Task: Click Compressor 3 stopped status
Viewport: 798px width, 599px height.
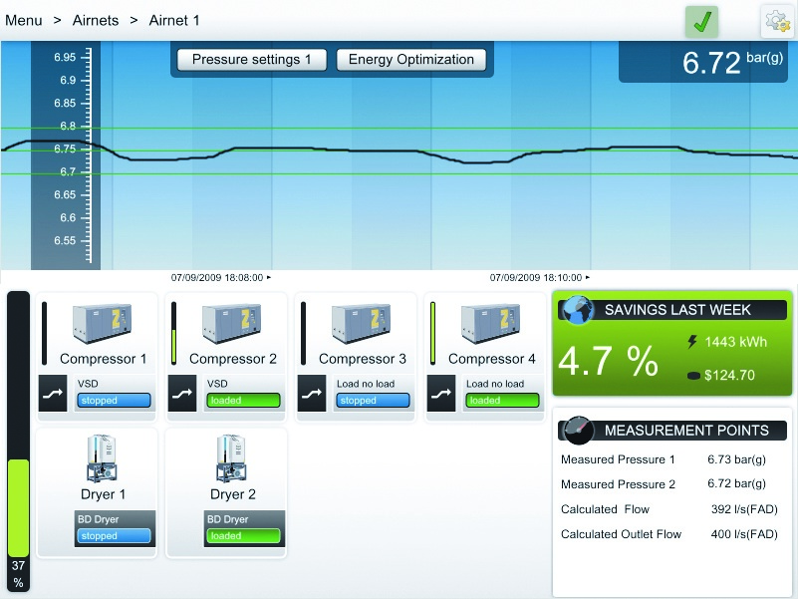Action: (x=373, y=401)
